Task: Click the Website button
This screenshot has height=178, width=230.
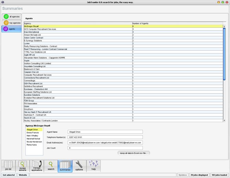Action: (x=23, y=175)
